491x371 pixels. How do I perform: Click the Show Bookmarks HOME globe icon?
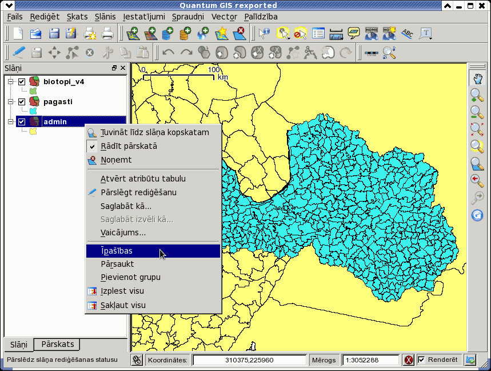tap(372, 33)
